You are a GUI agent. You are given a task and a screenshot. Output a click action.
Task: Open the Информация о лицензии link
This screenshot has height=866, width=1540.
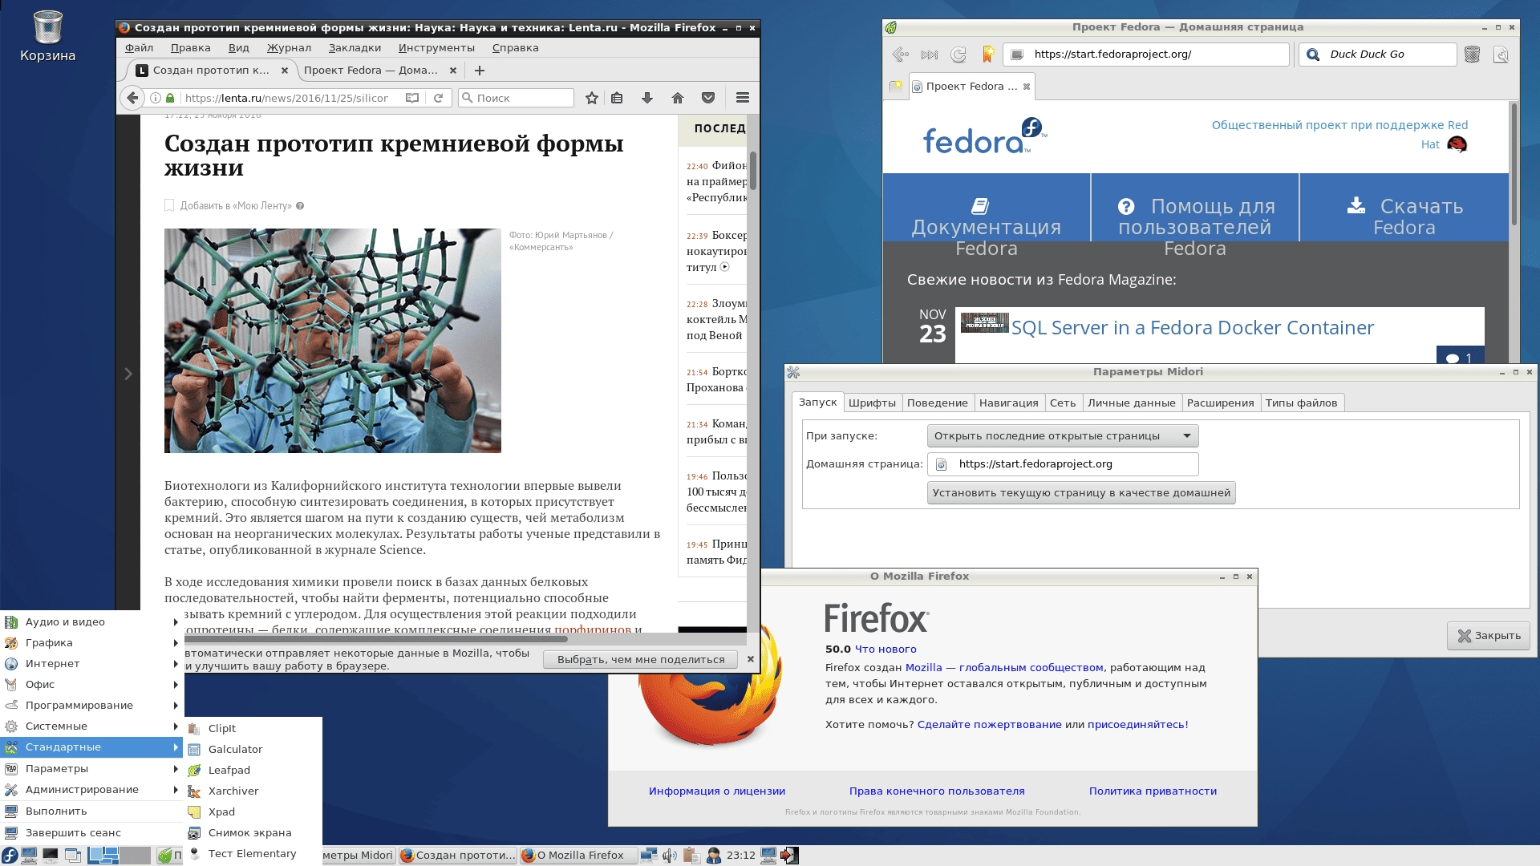coord(717,791)
